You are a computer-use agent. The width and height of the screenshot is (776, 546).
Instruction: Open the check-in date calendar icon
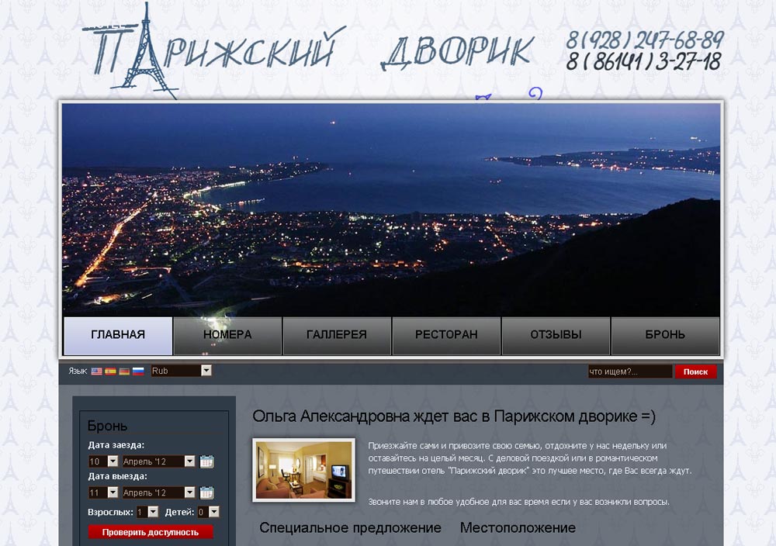[x=206, y=461]
